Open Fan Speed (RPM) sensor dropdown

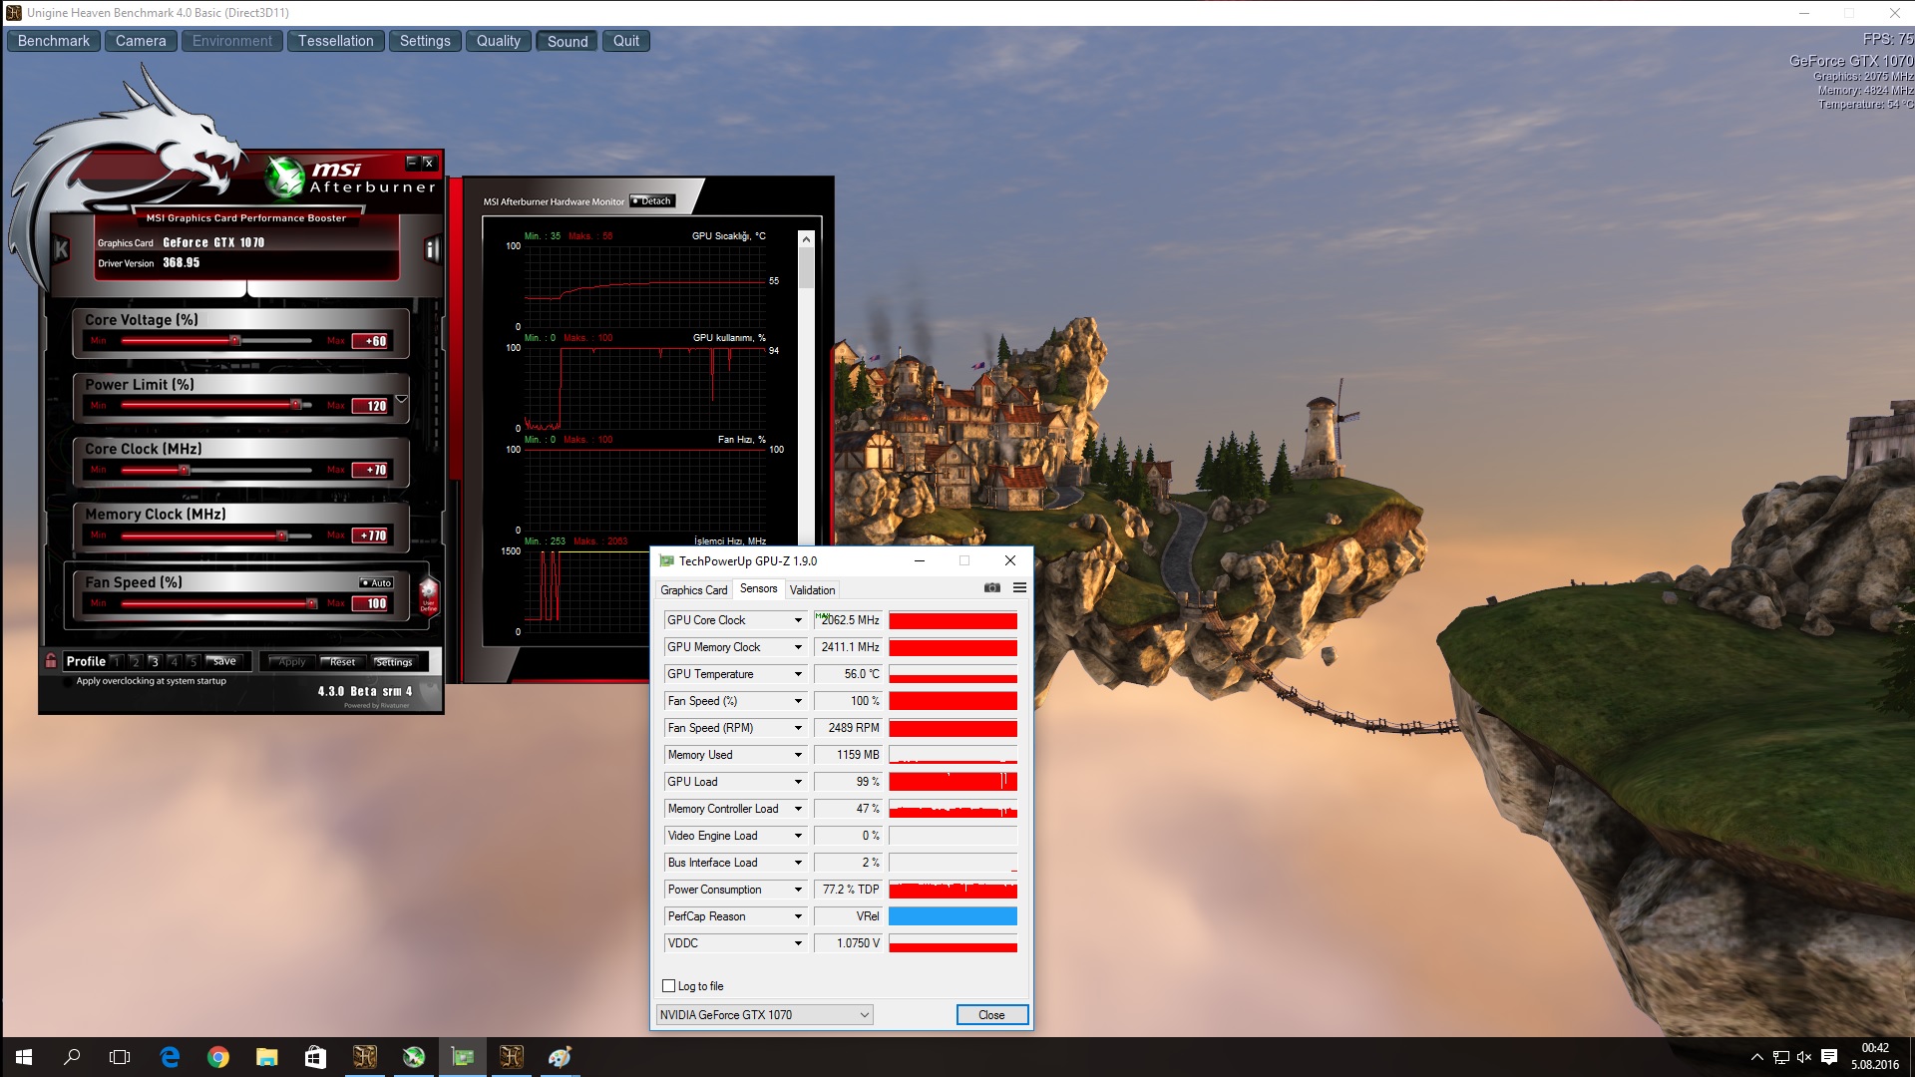point(798,728)
